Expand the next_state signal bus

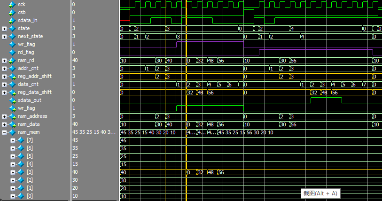pos(4,37)
